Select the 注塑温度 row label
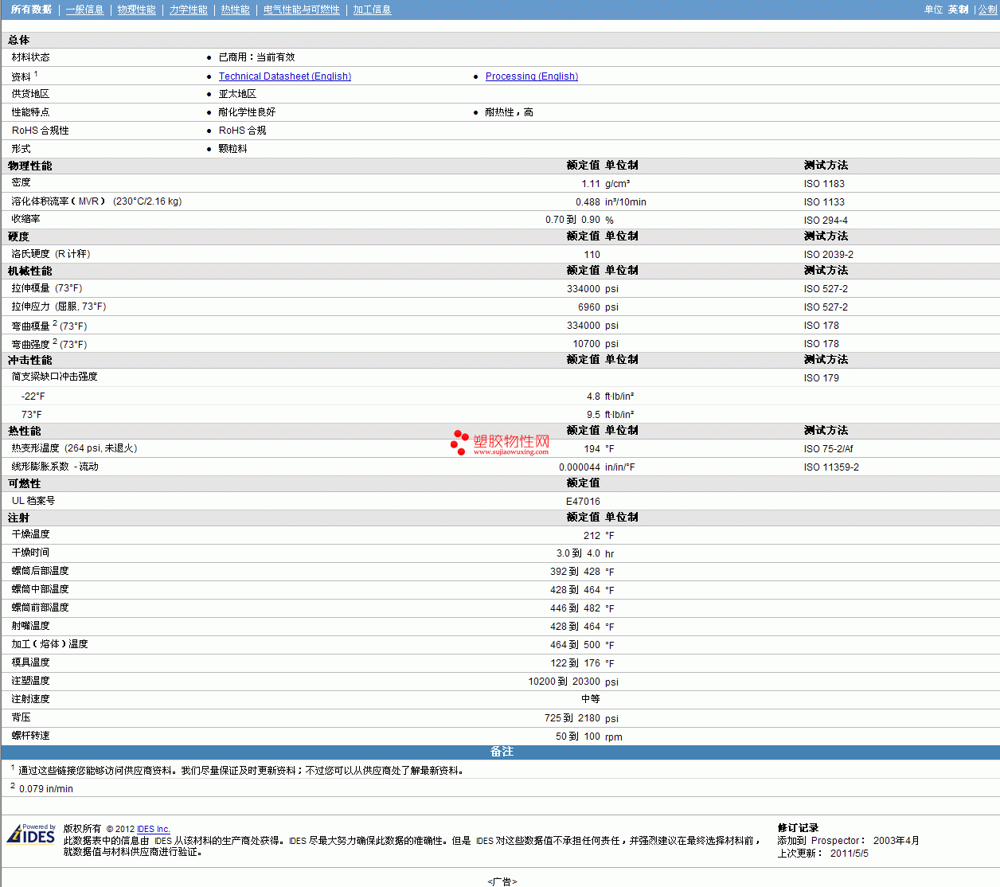 tap(30, 681)
